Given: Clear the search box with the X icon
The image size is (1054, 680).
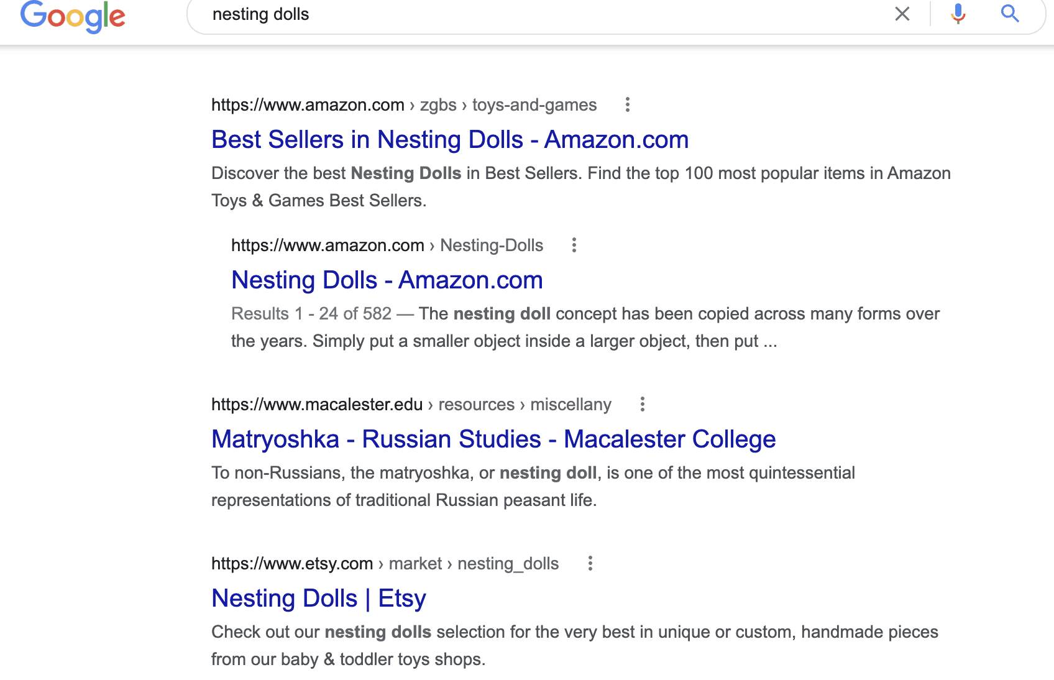Looking at the screenshot, I should (902, 14).
